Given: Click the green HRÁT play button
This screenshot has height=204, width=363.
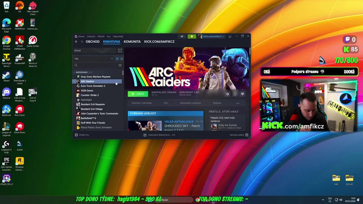Looking at the screenshot, I should (x=138, y=94).
